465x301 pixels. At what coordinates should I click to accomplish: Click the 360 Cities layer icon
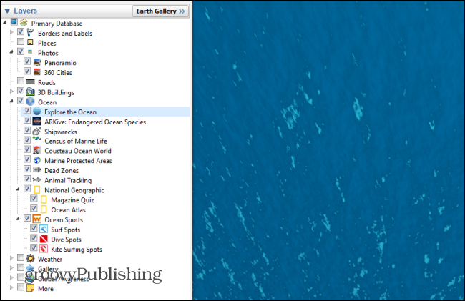[37, 72]
